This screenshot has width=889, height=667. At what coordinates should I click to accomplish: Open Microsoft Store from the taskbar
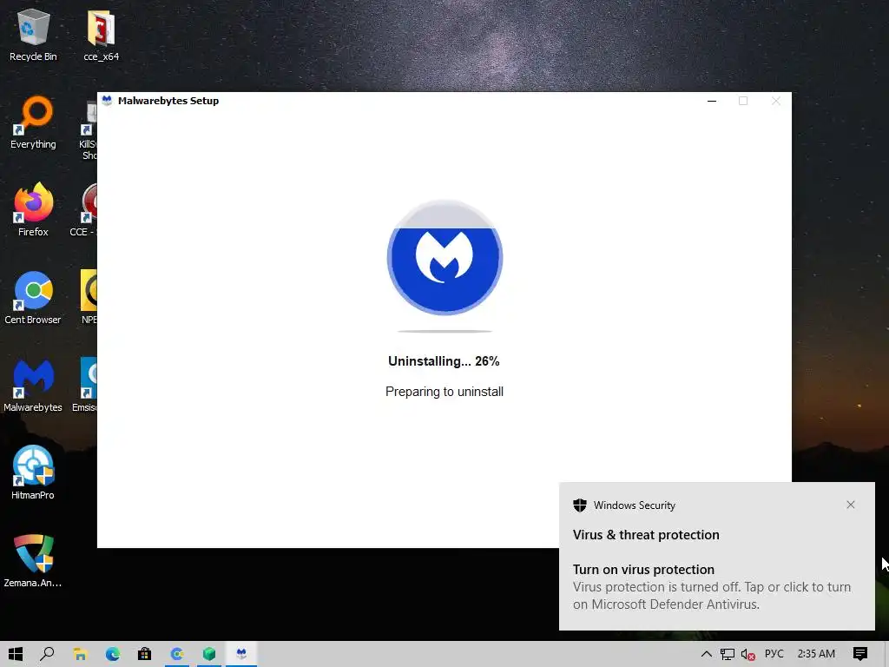[145, 654]
